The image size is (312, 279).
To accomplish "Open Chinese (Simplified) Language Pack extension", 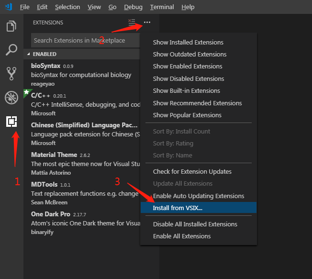I will click(82, 134).
